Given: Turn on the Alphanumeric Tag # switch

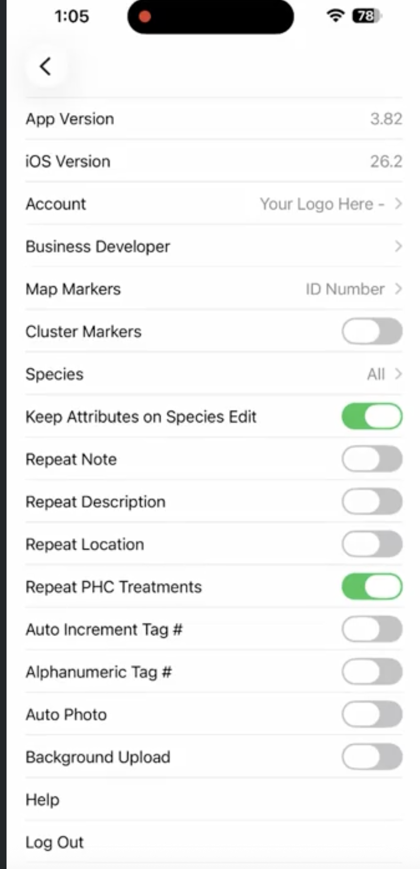Looking at the screenshot, I should (372, 672).
